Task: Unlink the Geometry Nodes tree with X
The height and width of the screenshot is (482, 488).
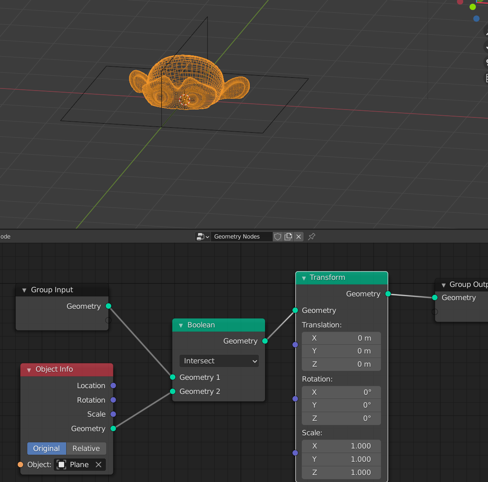Action: 299,236
